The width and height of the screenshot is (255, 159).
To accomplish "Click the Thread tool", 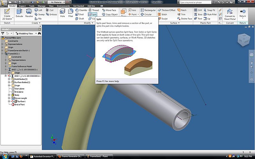I will [94, 10].
